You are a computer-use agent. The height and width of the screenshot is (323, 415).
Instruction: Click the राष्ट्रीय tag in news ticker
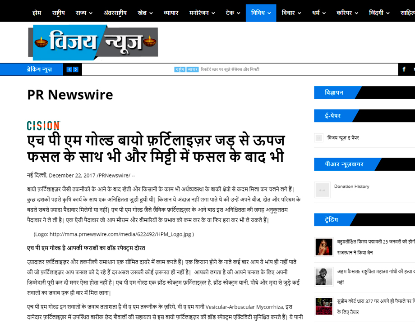coord(180,69)
